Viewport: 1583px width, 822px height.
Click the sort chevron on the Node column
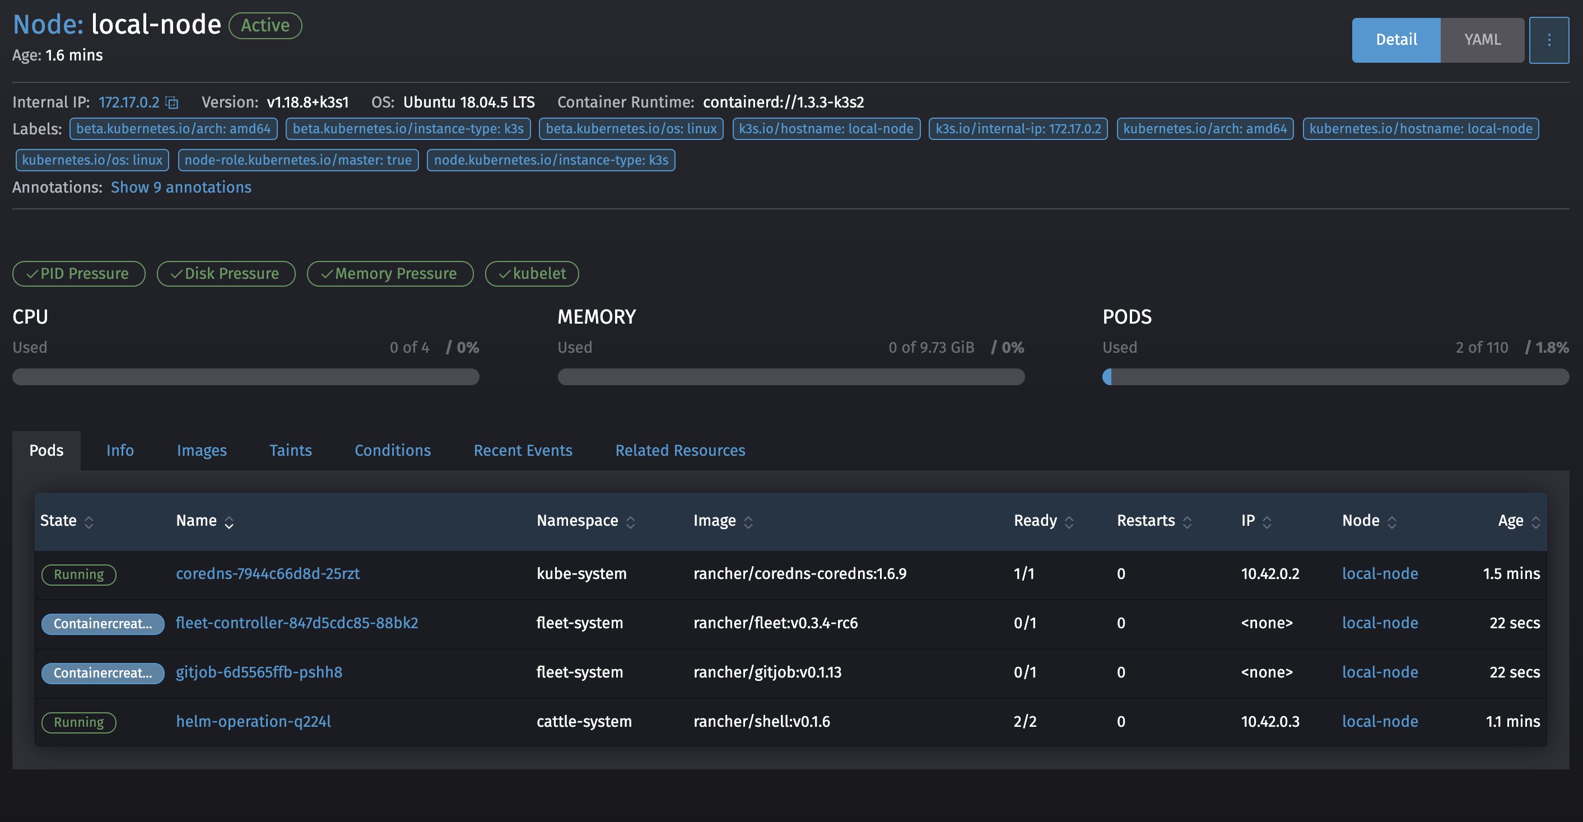click(x=1393, y=521)
